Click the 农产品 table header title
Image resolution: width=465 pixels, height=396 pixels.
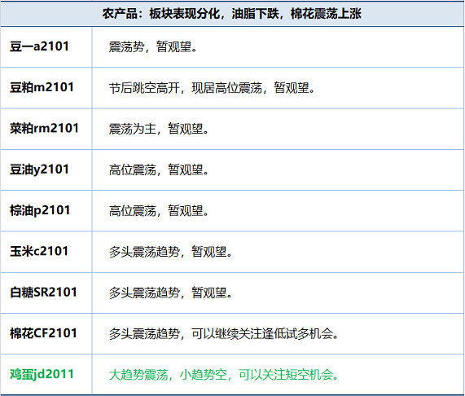[x=232, y=14]
